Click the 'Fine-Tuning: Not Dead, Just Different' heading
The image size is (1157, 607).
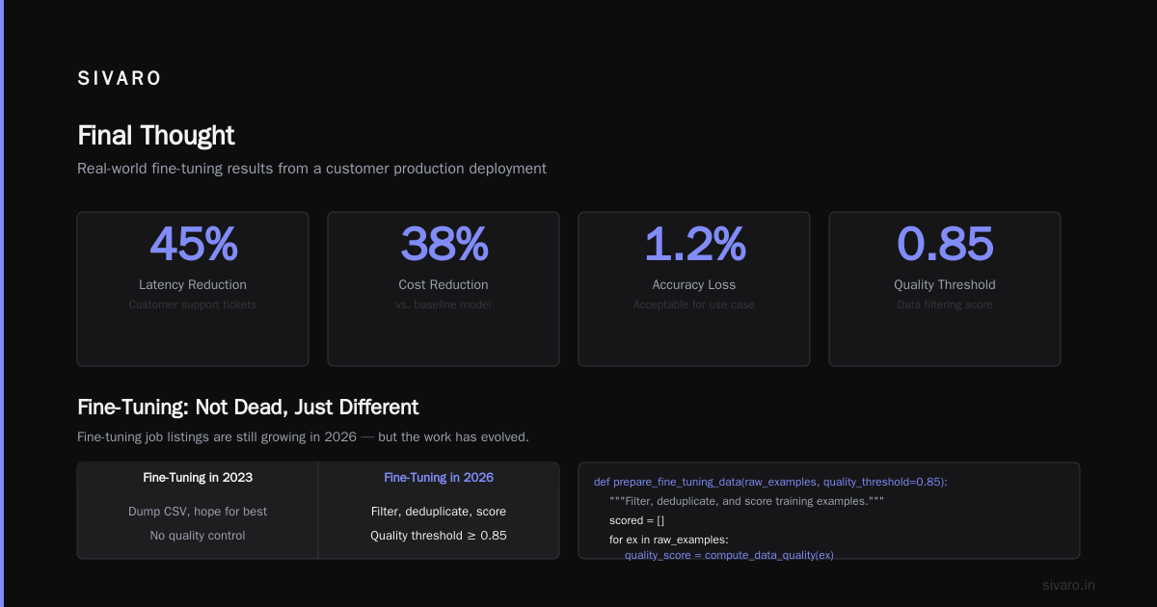tap(248, 408)
